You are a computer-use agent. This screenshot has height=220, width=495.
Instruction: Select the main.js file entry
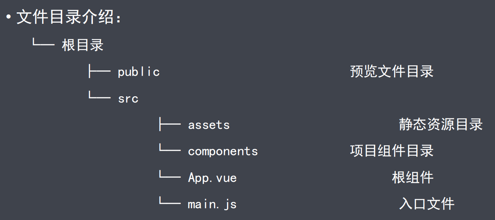[x=212, y=204]
